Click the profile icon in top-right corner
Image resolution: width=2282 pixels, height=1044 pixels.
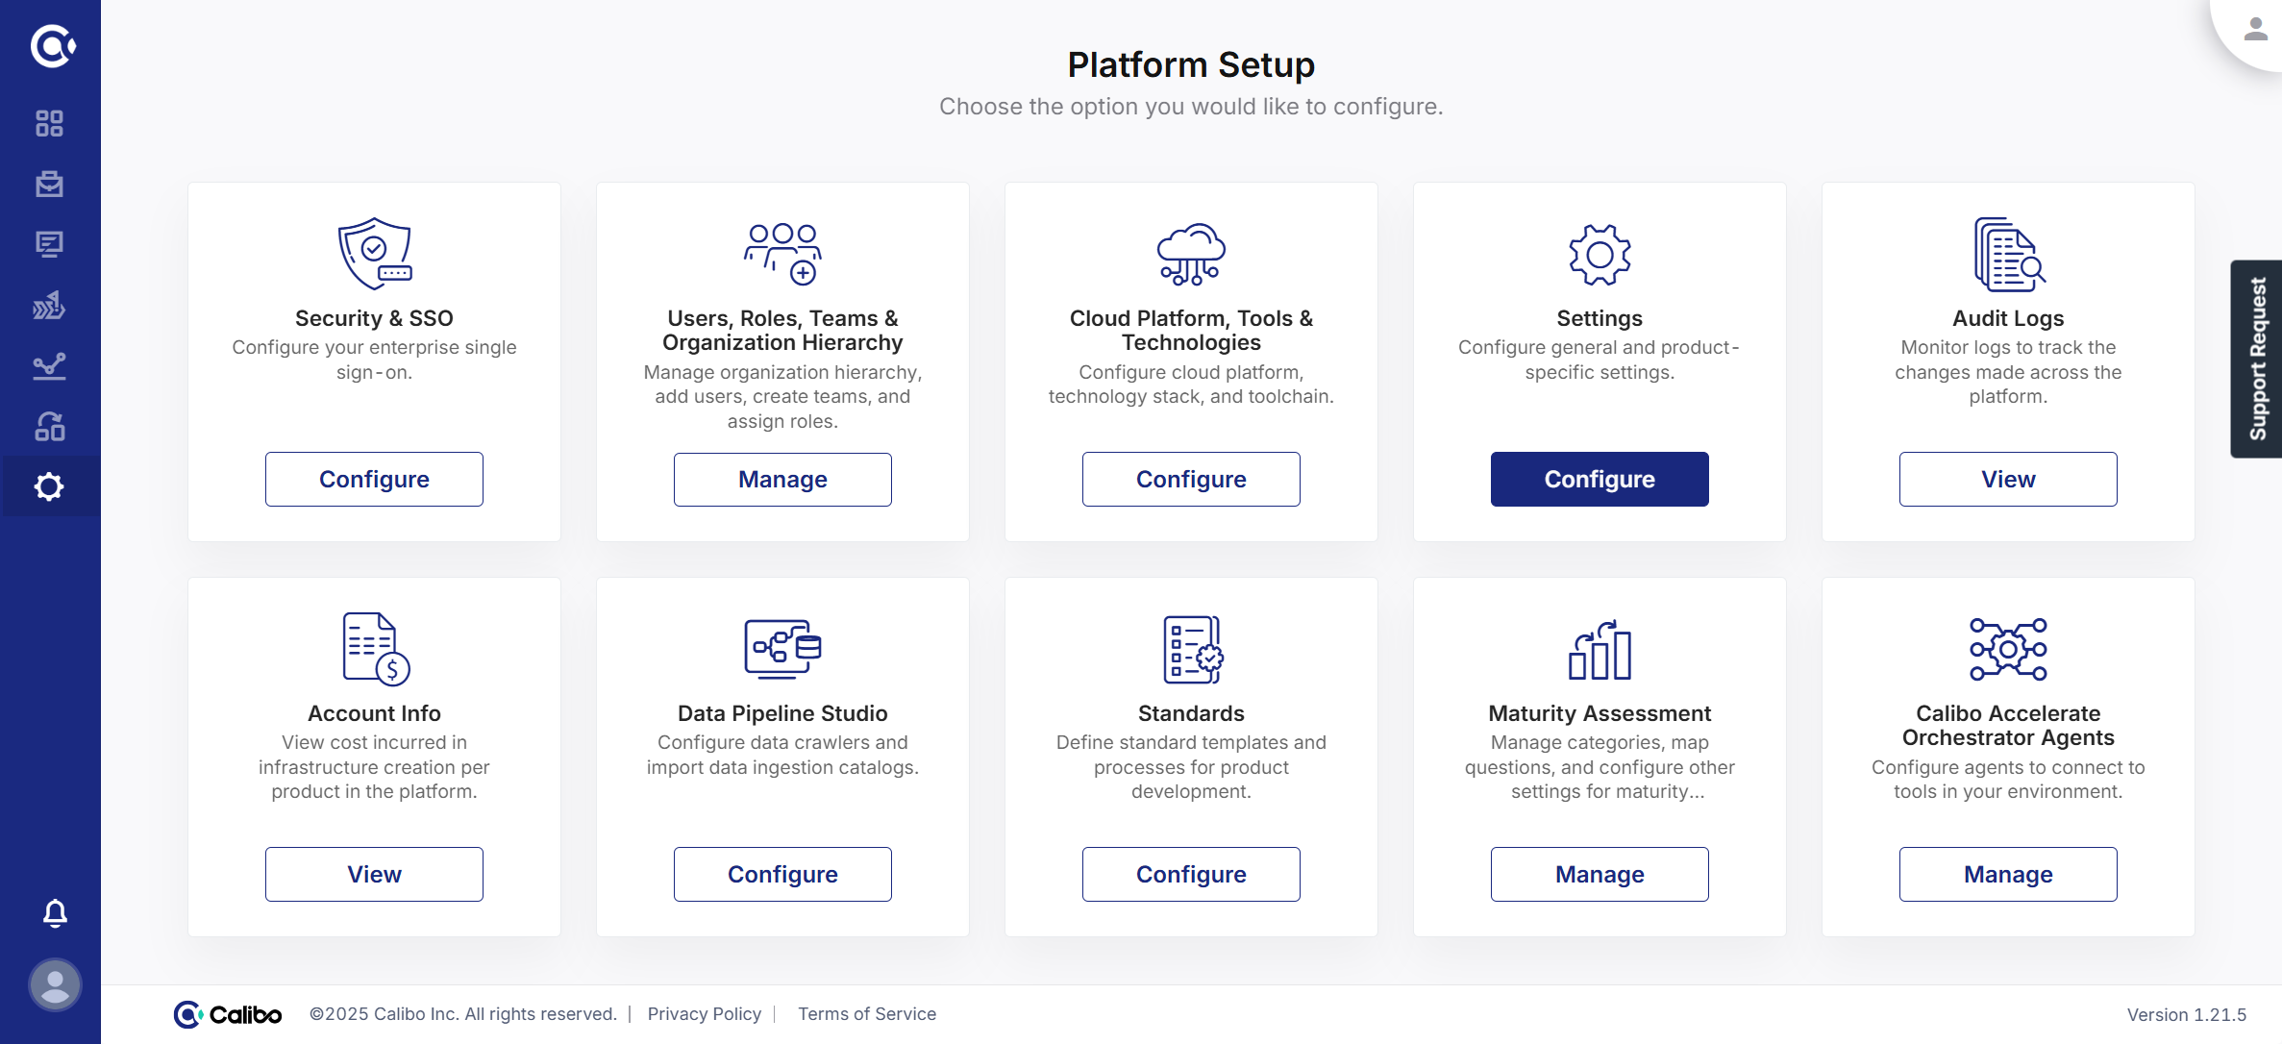(2255, 30)
